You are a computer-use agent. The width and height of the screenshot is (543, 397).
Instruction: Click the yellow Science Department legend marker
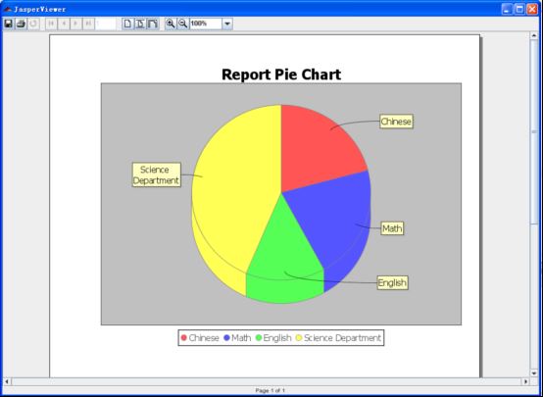(299, 338)
